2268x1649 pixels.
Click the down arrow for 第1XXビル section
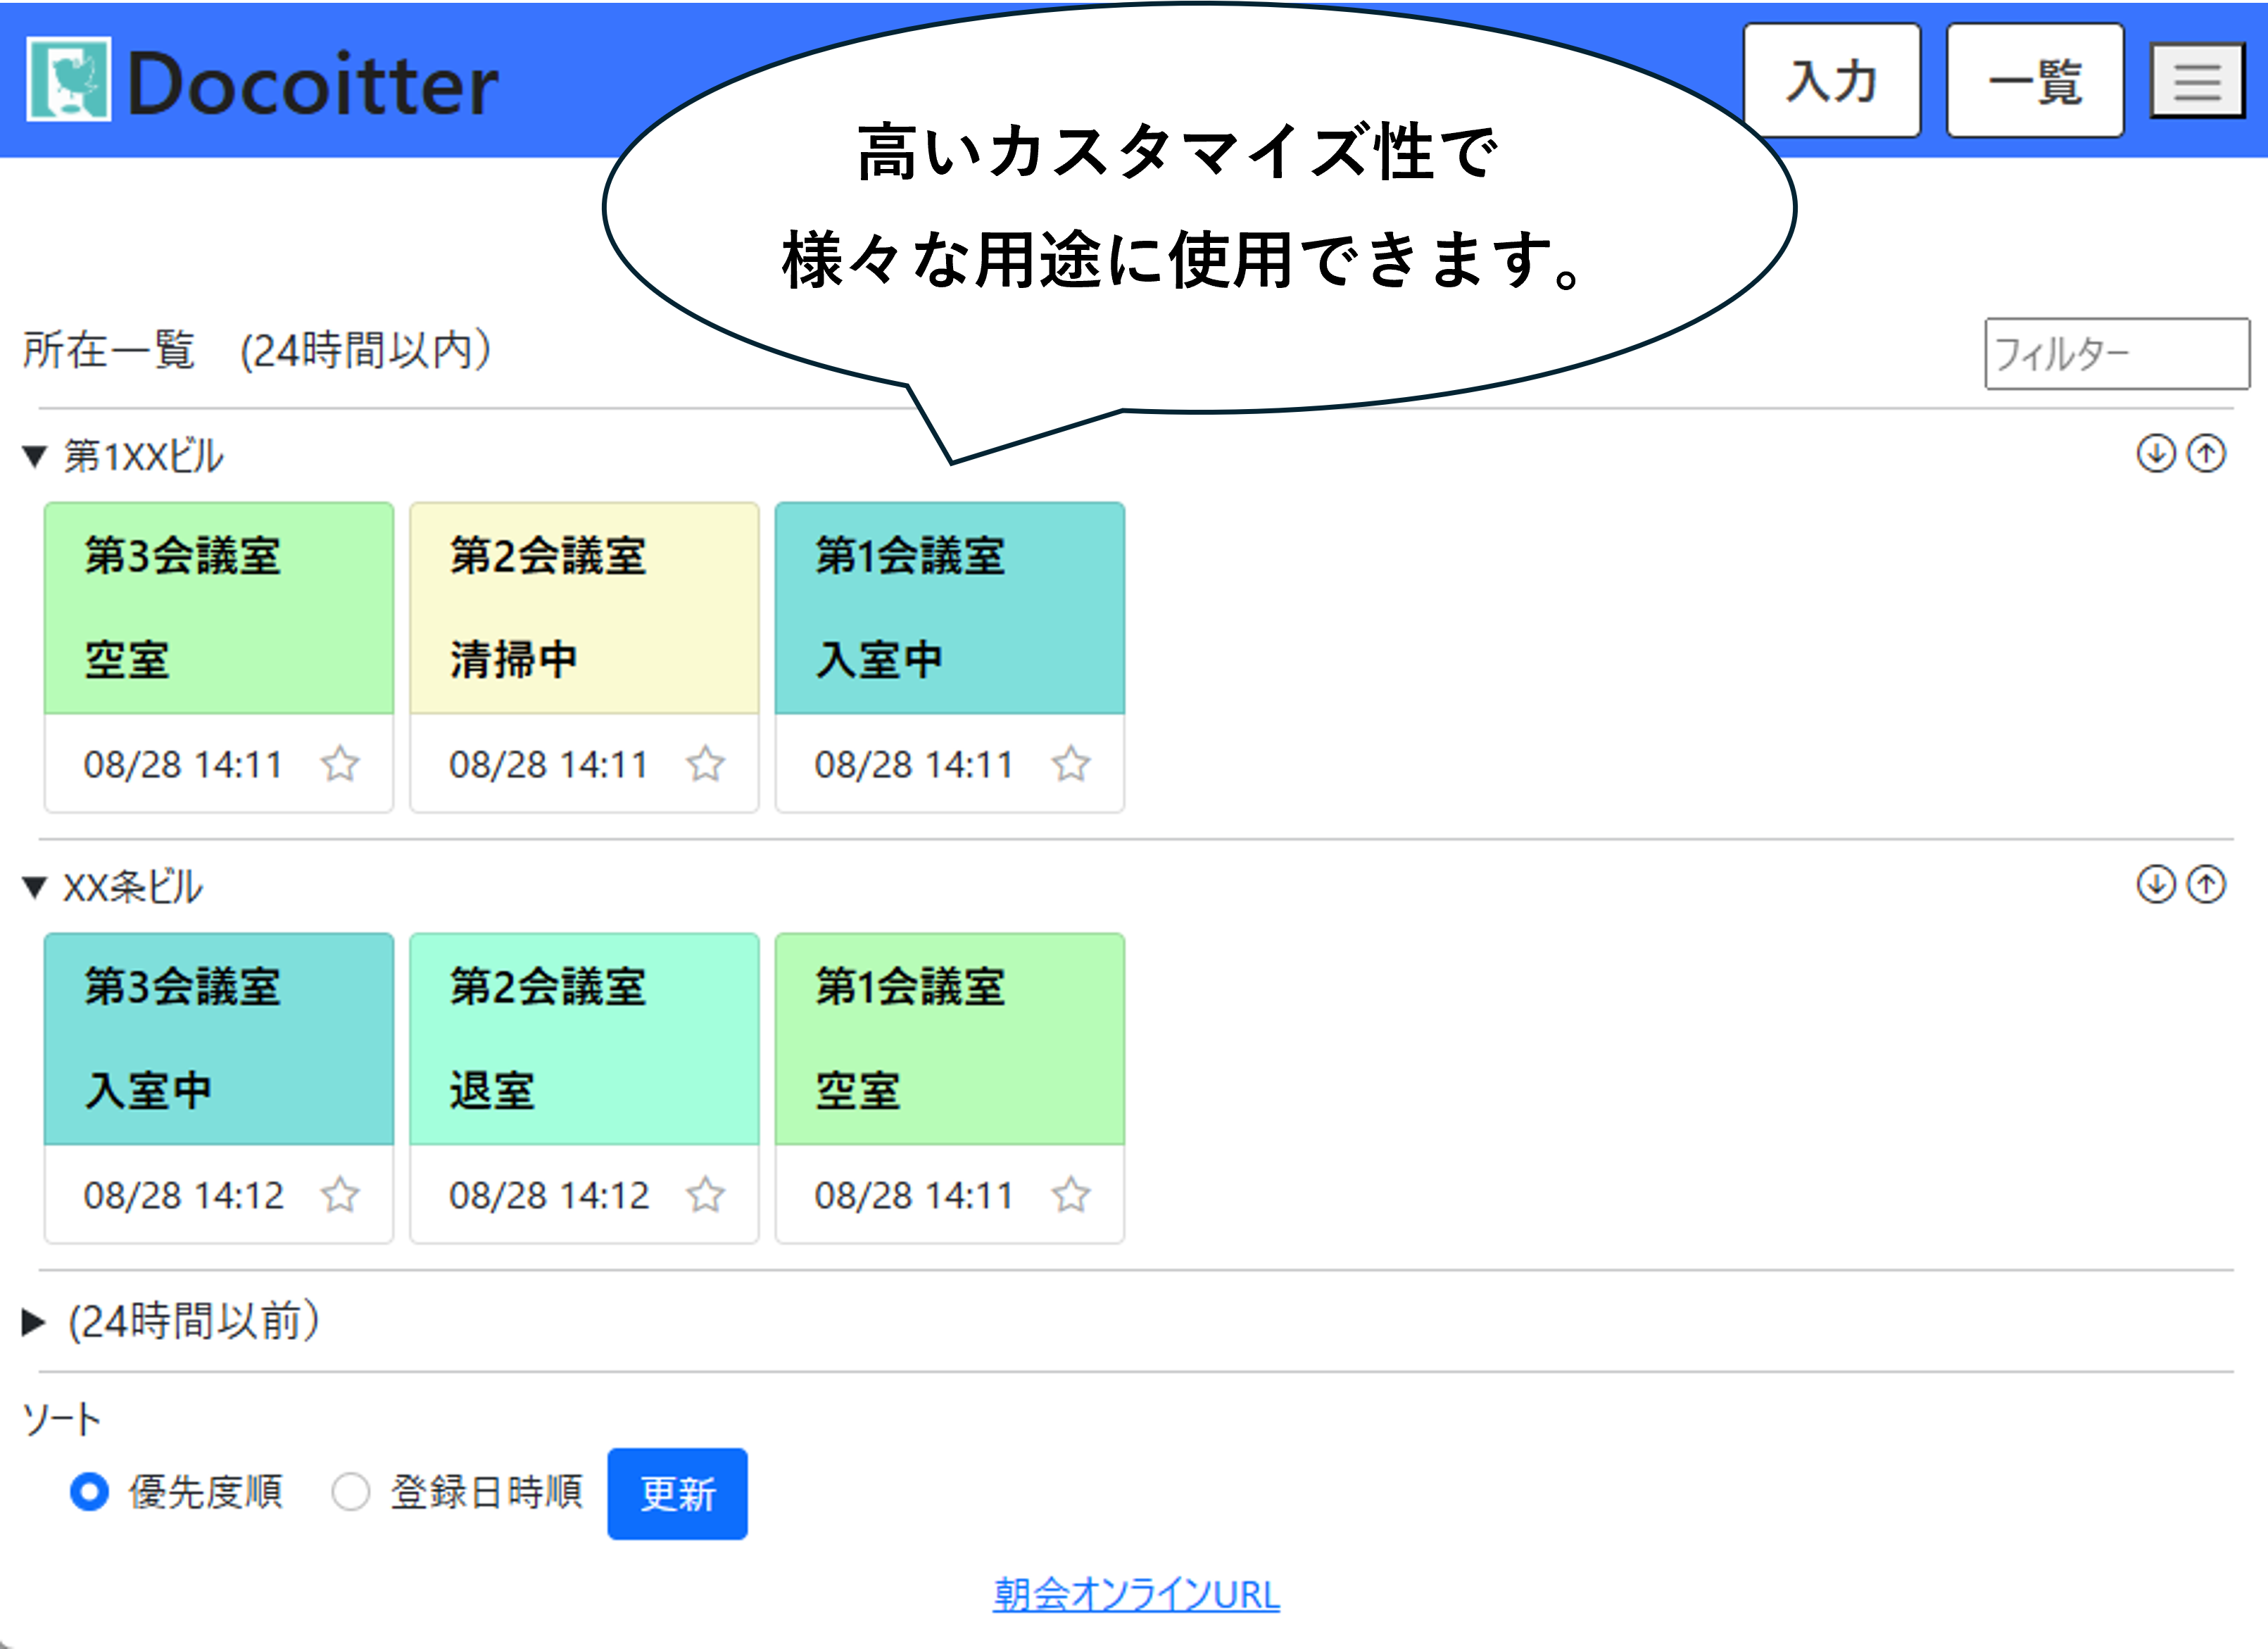click(2157, 453)
